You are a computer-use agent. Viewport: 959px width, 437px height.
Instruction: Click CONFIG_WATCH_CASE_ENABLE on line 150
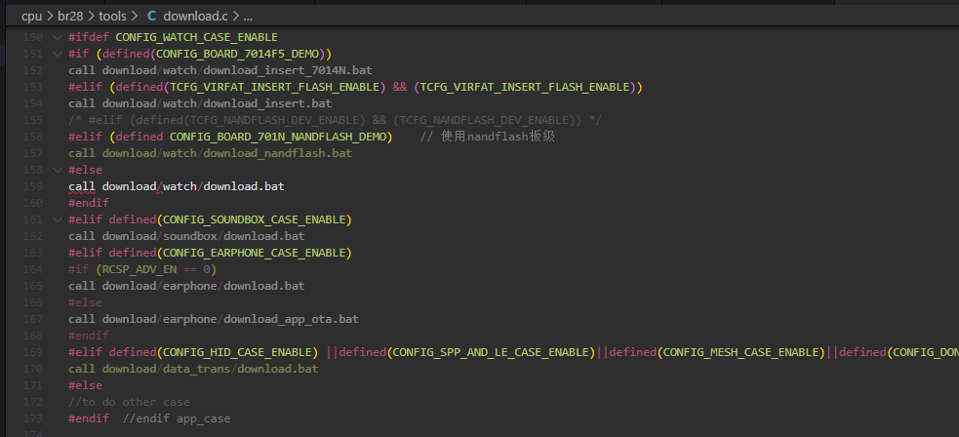click(x=196, y=37)
